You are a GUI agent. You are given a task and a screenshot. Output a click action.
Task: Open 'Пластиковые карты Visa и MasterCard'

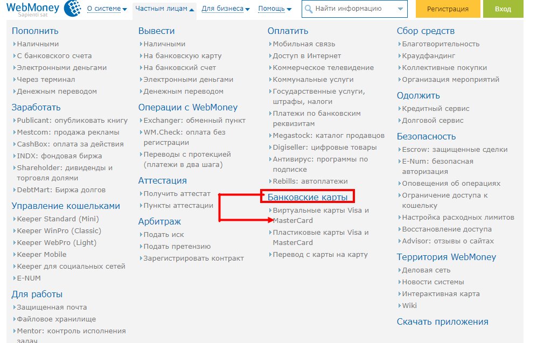[321, 237]
